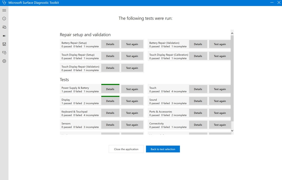Screen dimensions: 282x180
Task: Test again Battery Repair (Validation)
Action: [x=220, y=44]
